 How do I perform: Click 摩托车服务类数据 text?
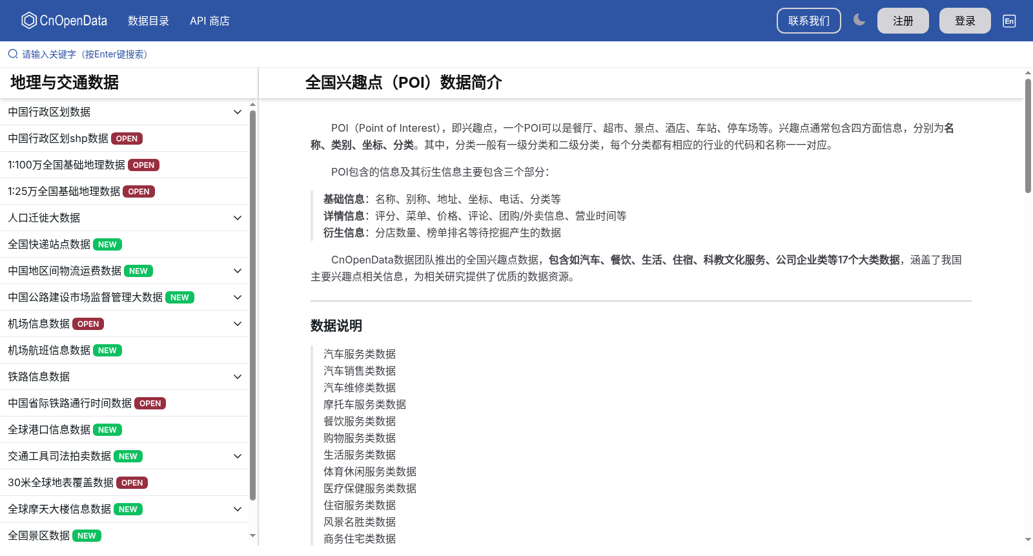[x=365, y=404]
